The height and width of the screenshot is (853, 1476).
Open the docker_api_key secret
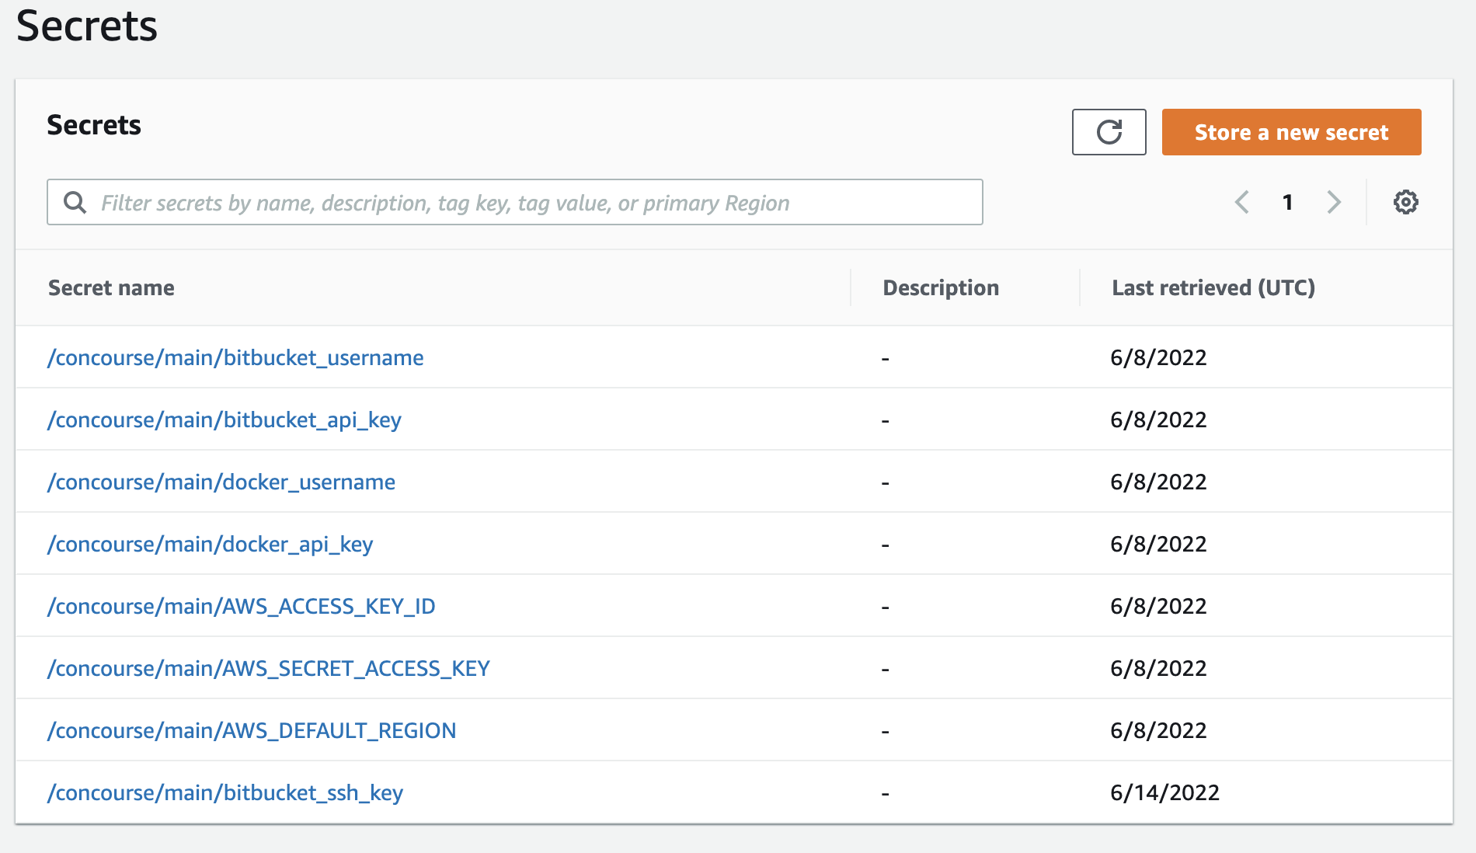[x=210, y=544]
